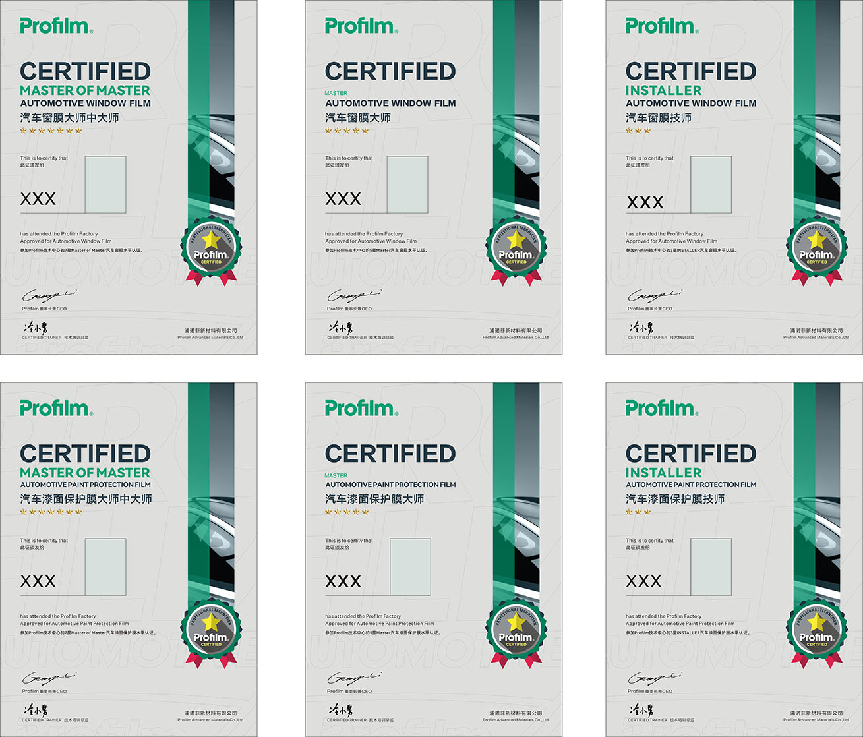
Task: Click the CEO signature on the 汽车漆面保护膜大师中大师 certificate
Action: pos(49,678)
